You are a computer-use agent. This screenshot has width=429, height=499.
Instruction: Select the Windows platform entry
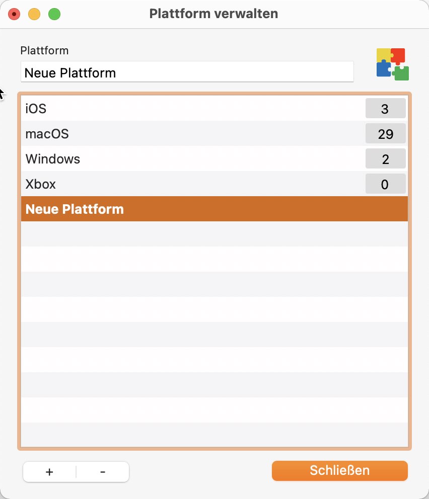point(214,159)
